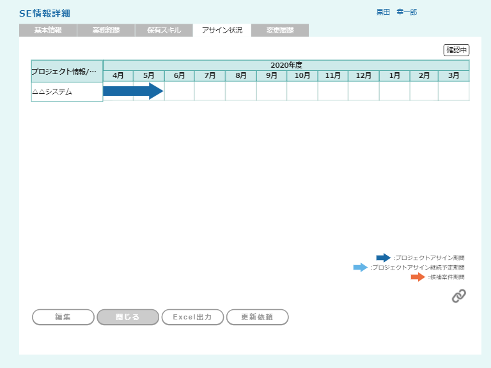Switch to the 業務経歴 tab

[106, 31]
